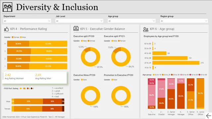212x119 pixels.
Task: Click the 30 to 39 bar showing 161
Action: (x=170, y=58)
